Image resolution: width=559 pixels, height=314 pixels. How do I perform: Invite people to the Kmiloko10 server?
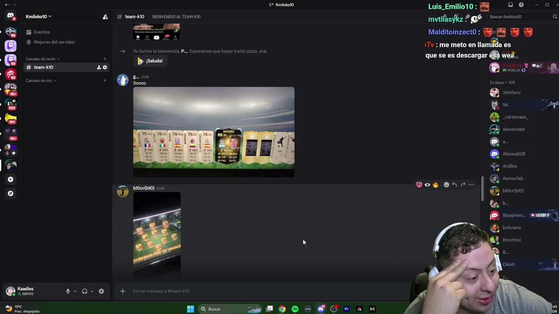(105, 17)
